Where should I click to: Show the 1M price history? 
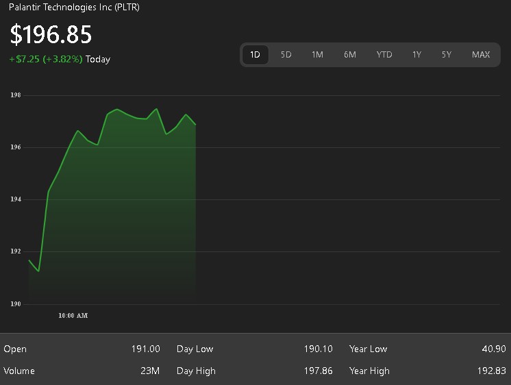click(317, 55)
